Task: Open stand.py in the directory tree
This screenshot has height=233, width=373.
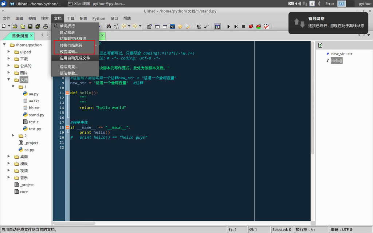Action: click(36, 115)
